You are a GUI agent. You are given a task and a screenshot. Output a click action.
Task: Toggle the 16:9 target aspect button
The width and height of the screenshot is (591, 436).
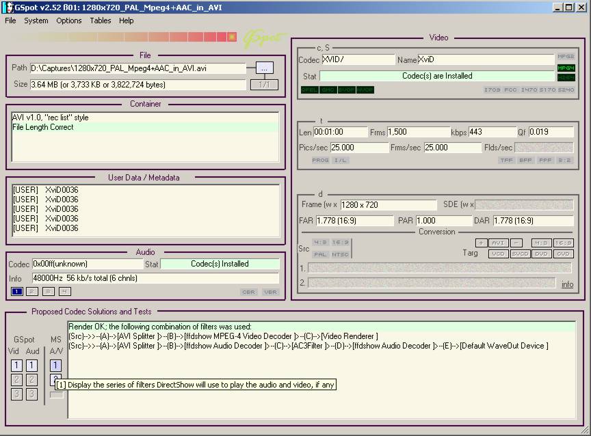tap(564, 243)
